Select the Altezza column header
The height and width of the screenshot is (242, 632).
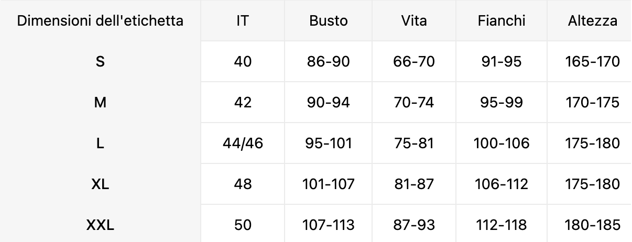593,21
